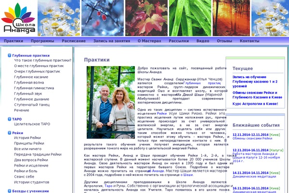Image resolution: width=289 pixels, height=193 pixels.
Task: Open Принципы Рейки link
Action: click(x=29, y=143)
